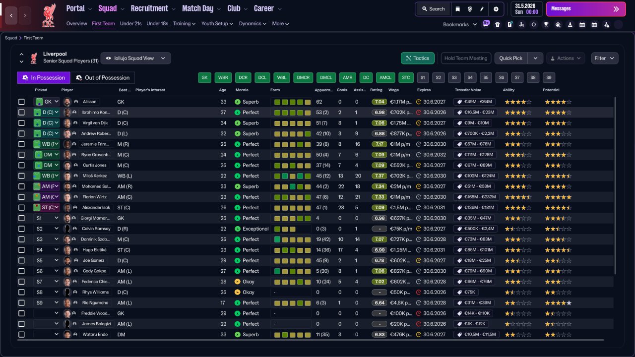Click the Okay morale icon for Federico Chiesa

(237, 282)
